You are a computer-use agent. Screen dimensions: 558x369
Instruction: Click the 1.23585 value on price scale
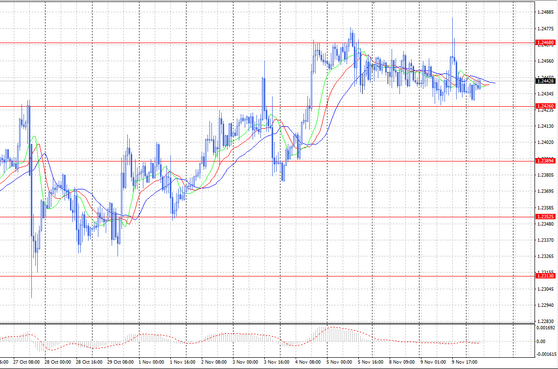[546, 208]
